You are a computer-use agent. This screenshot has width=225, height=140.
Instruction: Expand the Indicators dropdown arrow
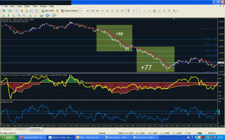pos(44,15)
